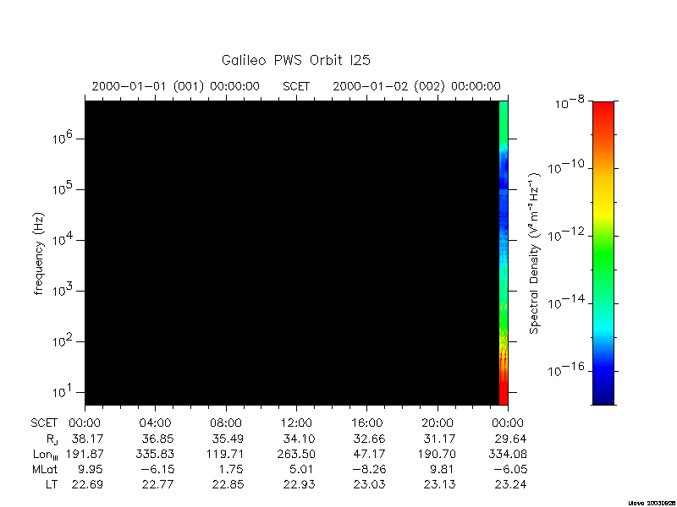Click the 10^3 frequency tick label
This screenshot has width=677, height=507.
[x=63, y=290]
